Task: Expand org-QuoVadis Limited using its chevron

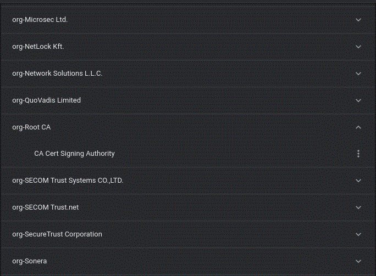Action: [358, 100]
